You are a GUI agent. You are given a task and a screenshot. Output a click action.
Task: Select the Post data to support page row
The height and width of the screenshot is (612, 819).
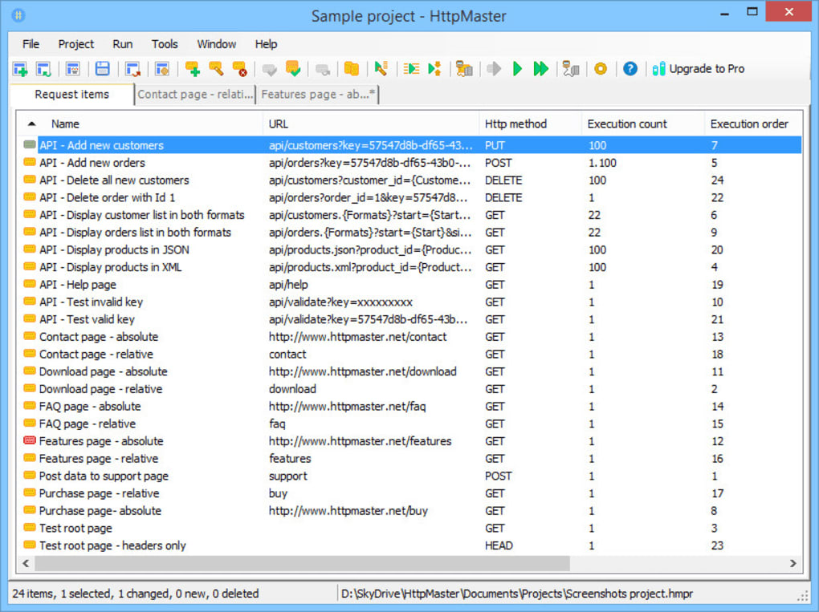click(x=410, y=476)
